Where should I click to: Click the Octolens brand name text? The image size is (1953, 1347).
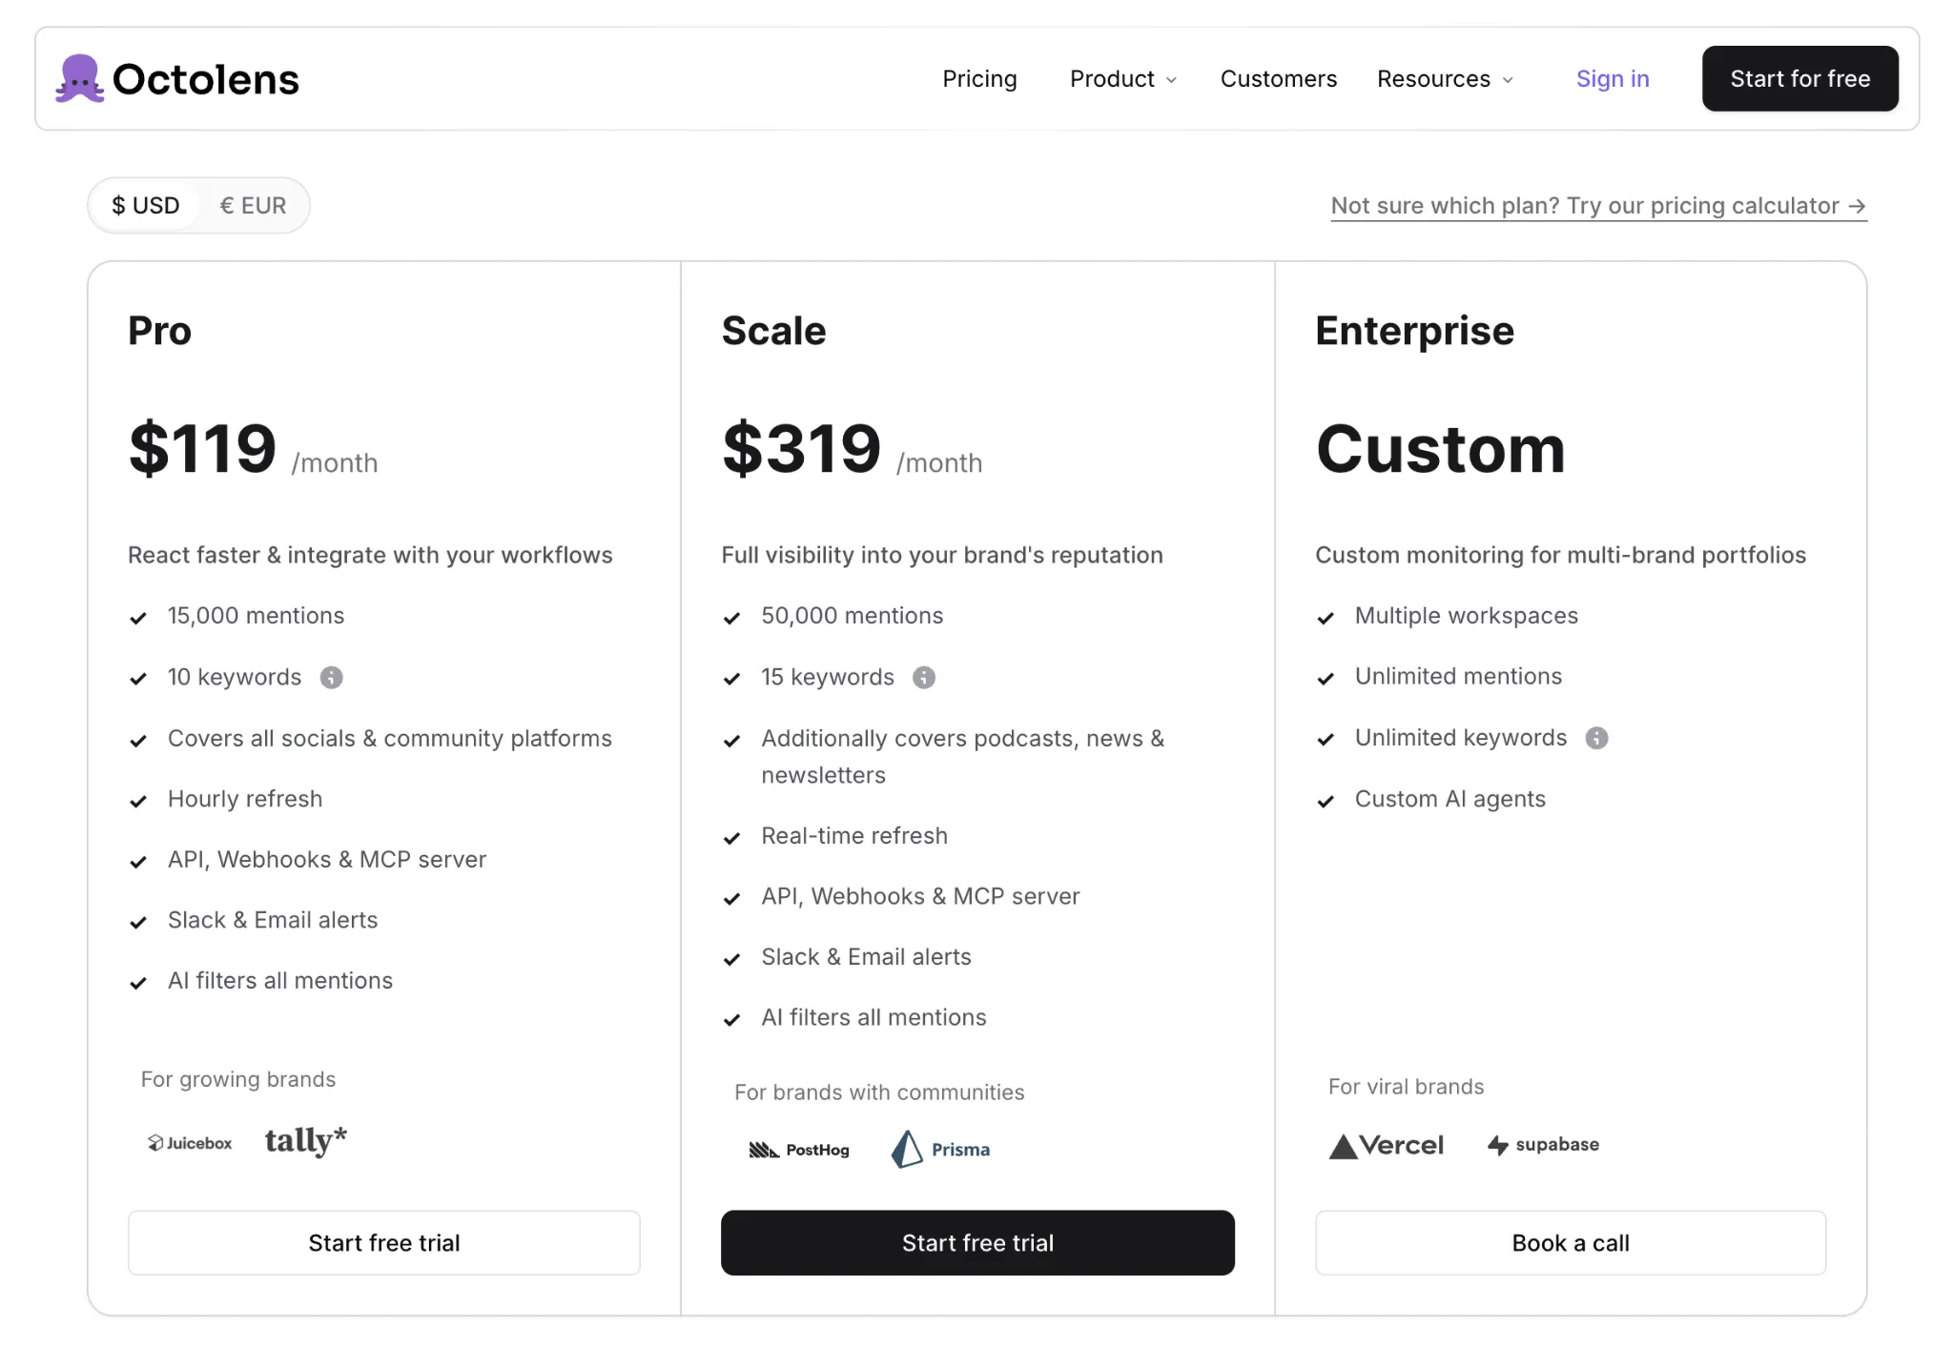pos(205,79)
